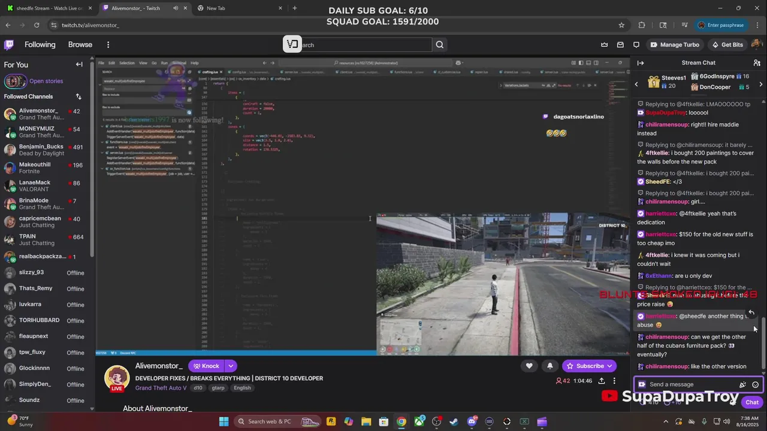The height and width of the screenshot is (431, 767).
Task: Click the magnifier search button
Action: pyautogui.click(x=440, y=45)
